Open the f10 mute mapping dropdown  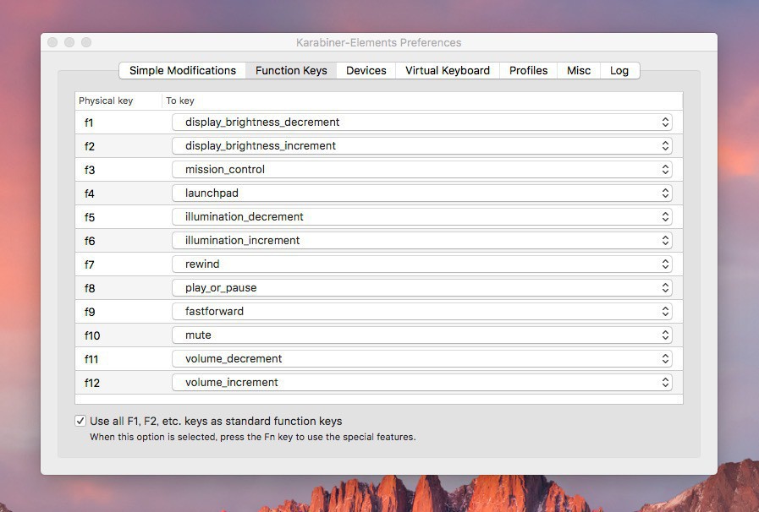point(421,335)
